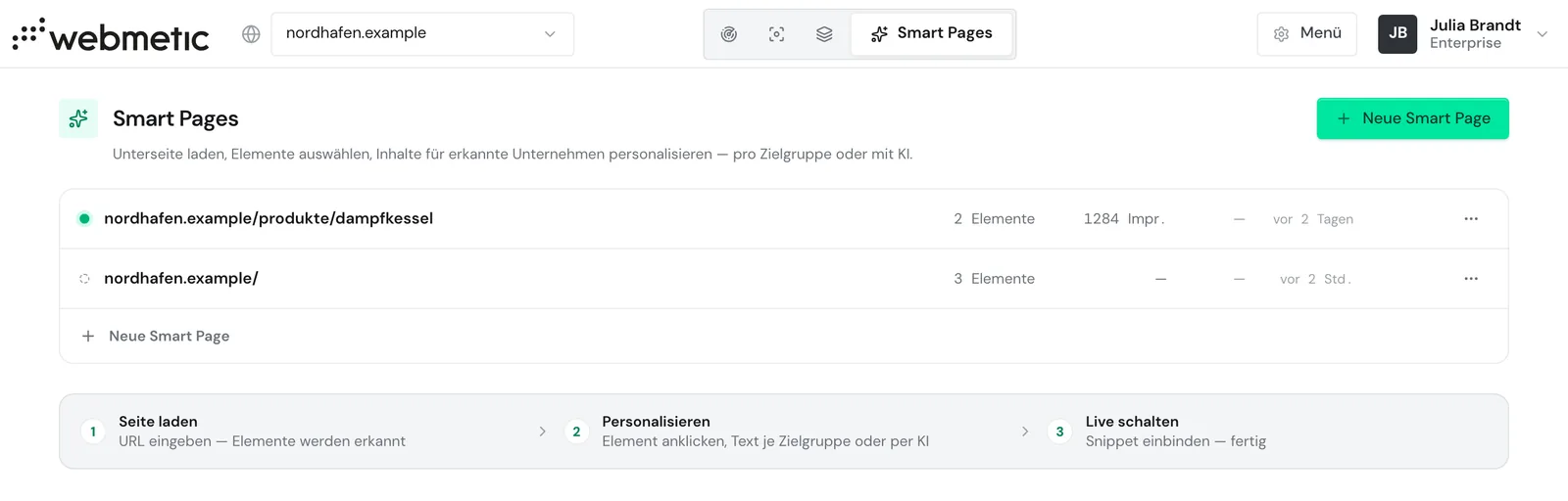The width and height of the screenshot is (1568, 501).
Task: Click the 1284 Impr. value
Action: (1124, 219)
